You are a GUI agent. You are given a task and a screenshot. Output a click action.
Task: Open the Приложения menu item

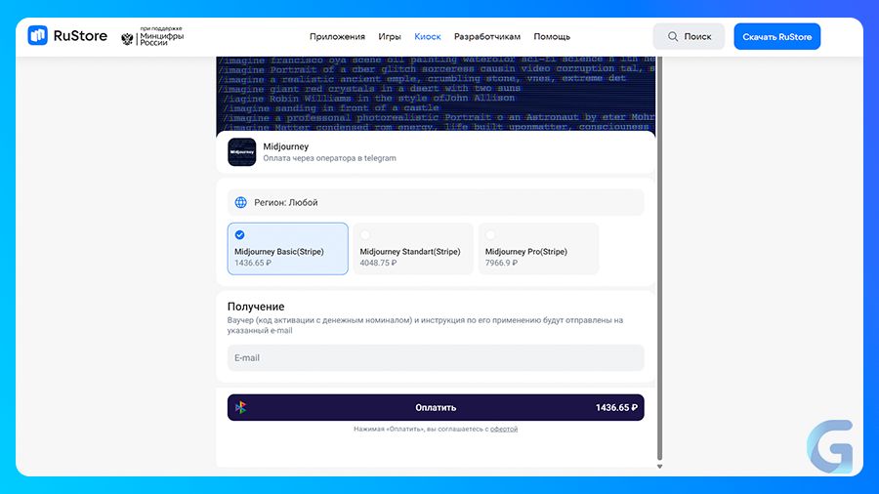337,36
